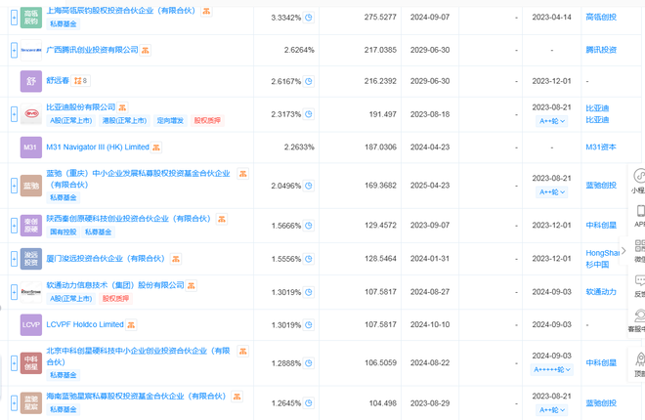Click the 国有控股 tag under 陕西秦创原硬科技
Screen dimensions: 645x420
coord(62,232)
